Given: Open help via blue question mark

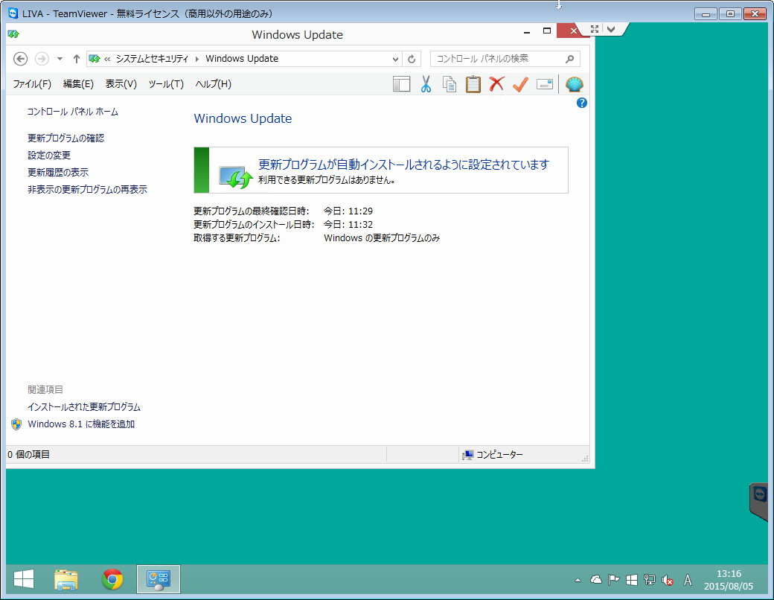Looking at the screenshot, I should 582,103.
